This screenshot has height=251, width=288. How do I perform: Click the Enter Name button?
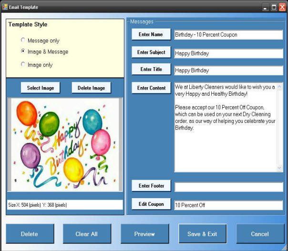tap(151, 35)
